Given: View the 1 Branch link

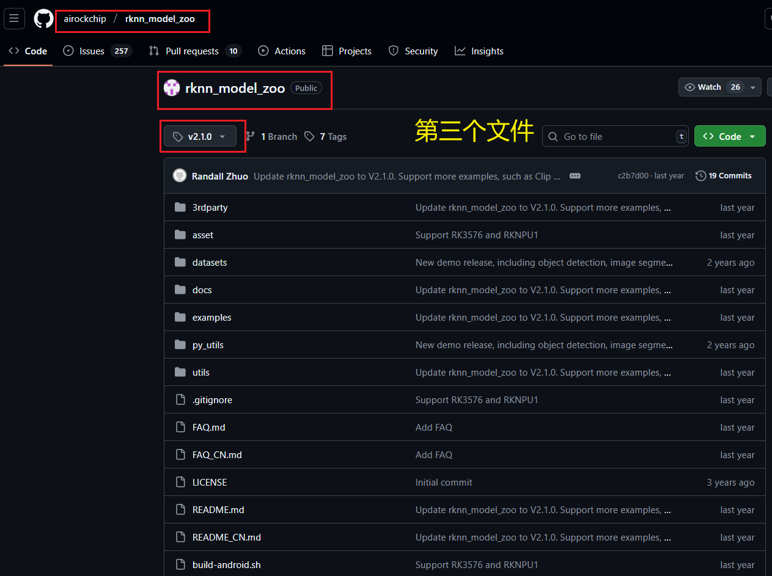Looking at the screenshot, I should 272,137.
